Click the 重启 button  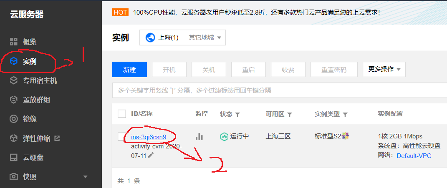click(248, 69)
